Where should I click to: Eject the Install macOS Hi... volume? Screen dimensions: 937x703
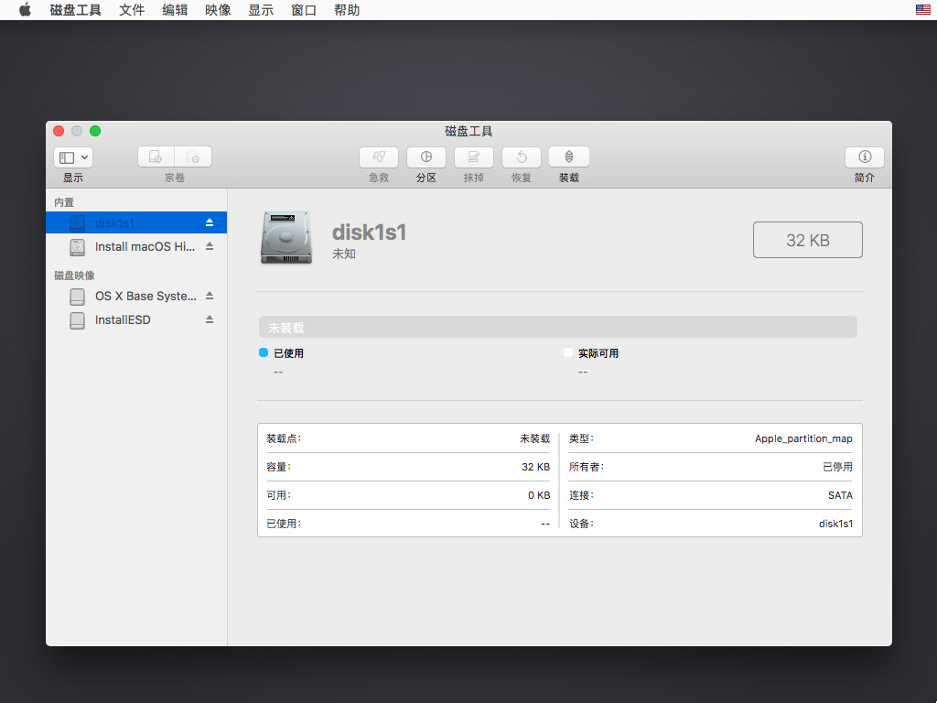coord(210,246)
